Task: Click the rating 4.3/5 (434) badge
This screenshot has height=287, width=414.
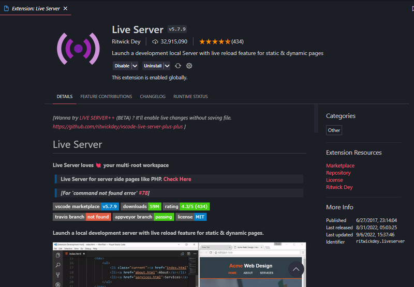Action: pos(186,206)
